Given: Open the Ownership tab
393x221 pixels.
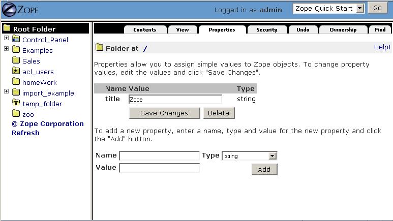Looking at the screenshot, I should coord(343,30).
